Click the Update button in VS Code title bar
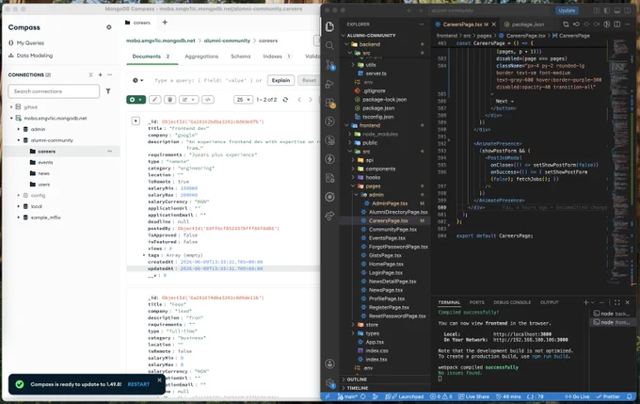The image size is (640, 404). coord(567,10)
